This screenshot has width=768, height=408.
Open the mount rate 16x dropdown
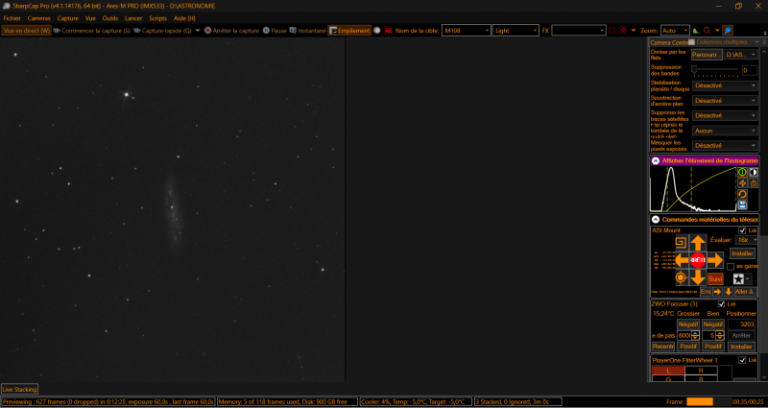(x=747, y=240)
